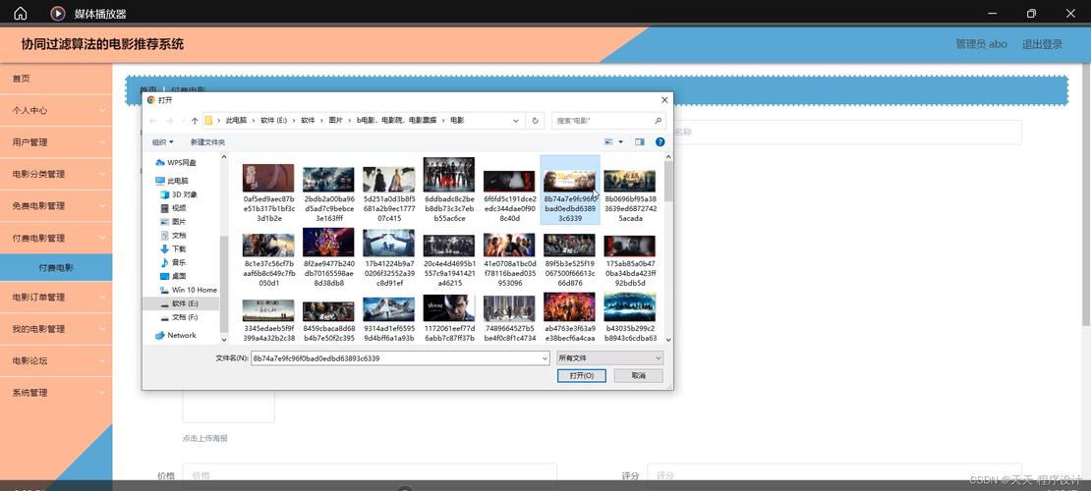This screenshot has width=1091, height=491.
Task: Expand 系统管理 menu
Action: pyautogui.click(x=56, y=393)
